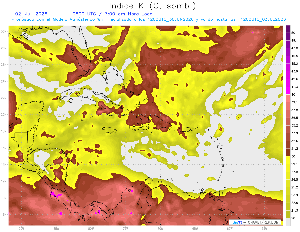This screenshot has height=232, width=300.
Task: Click the legend value '33.9'
Action: 294,133
